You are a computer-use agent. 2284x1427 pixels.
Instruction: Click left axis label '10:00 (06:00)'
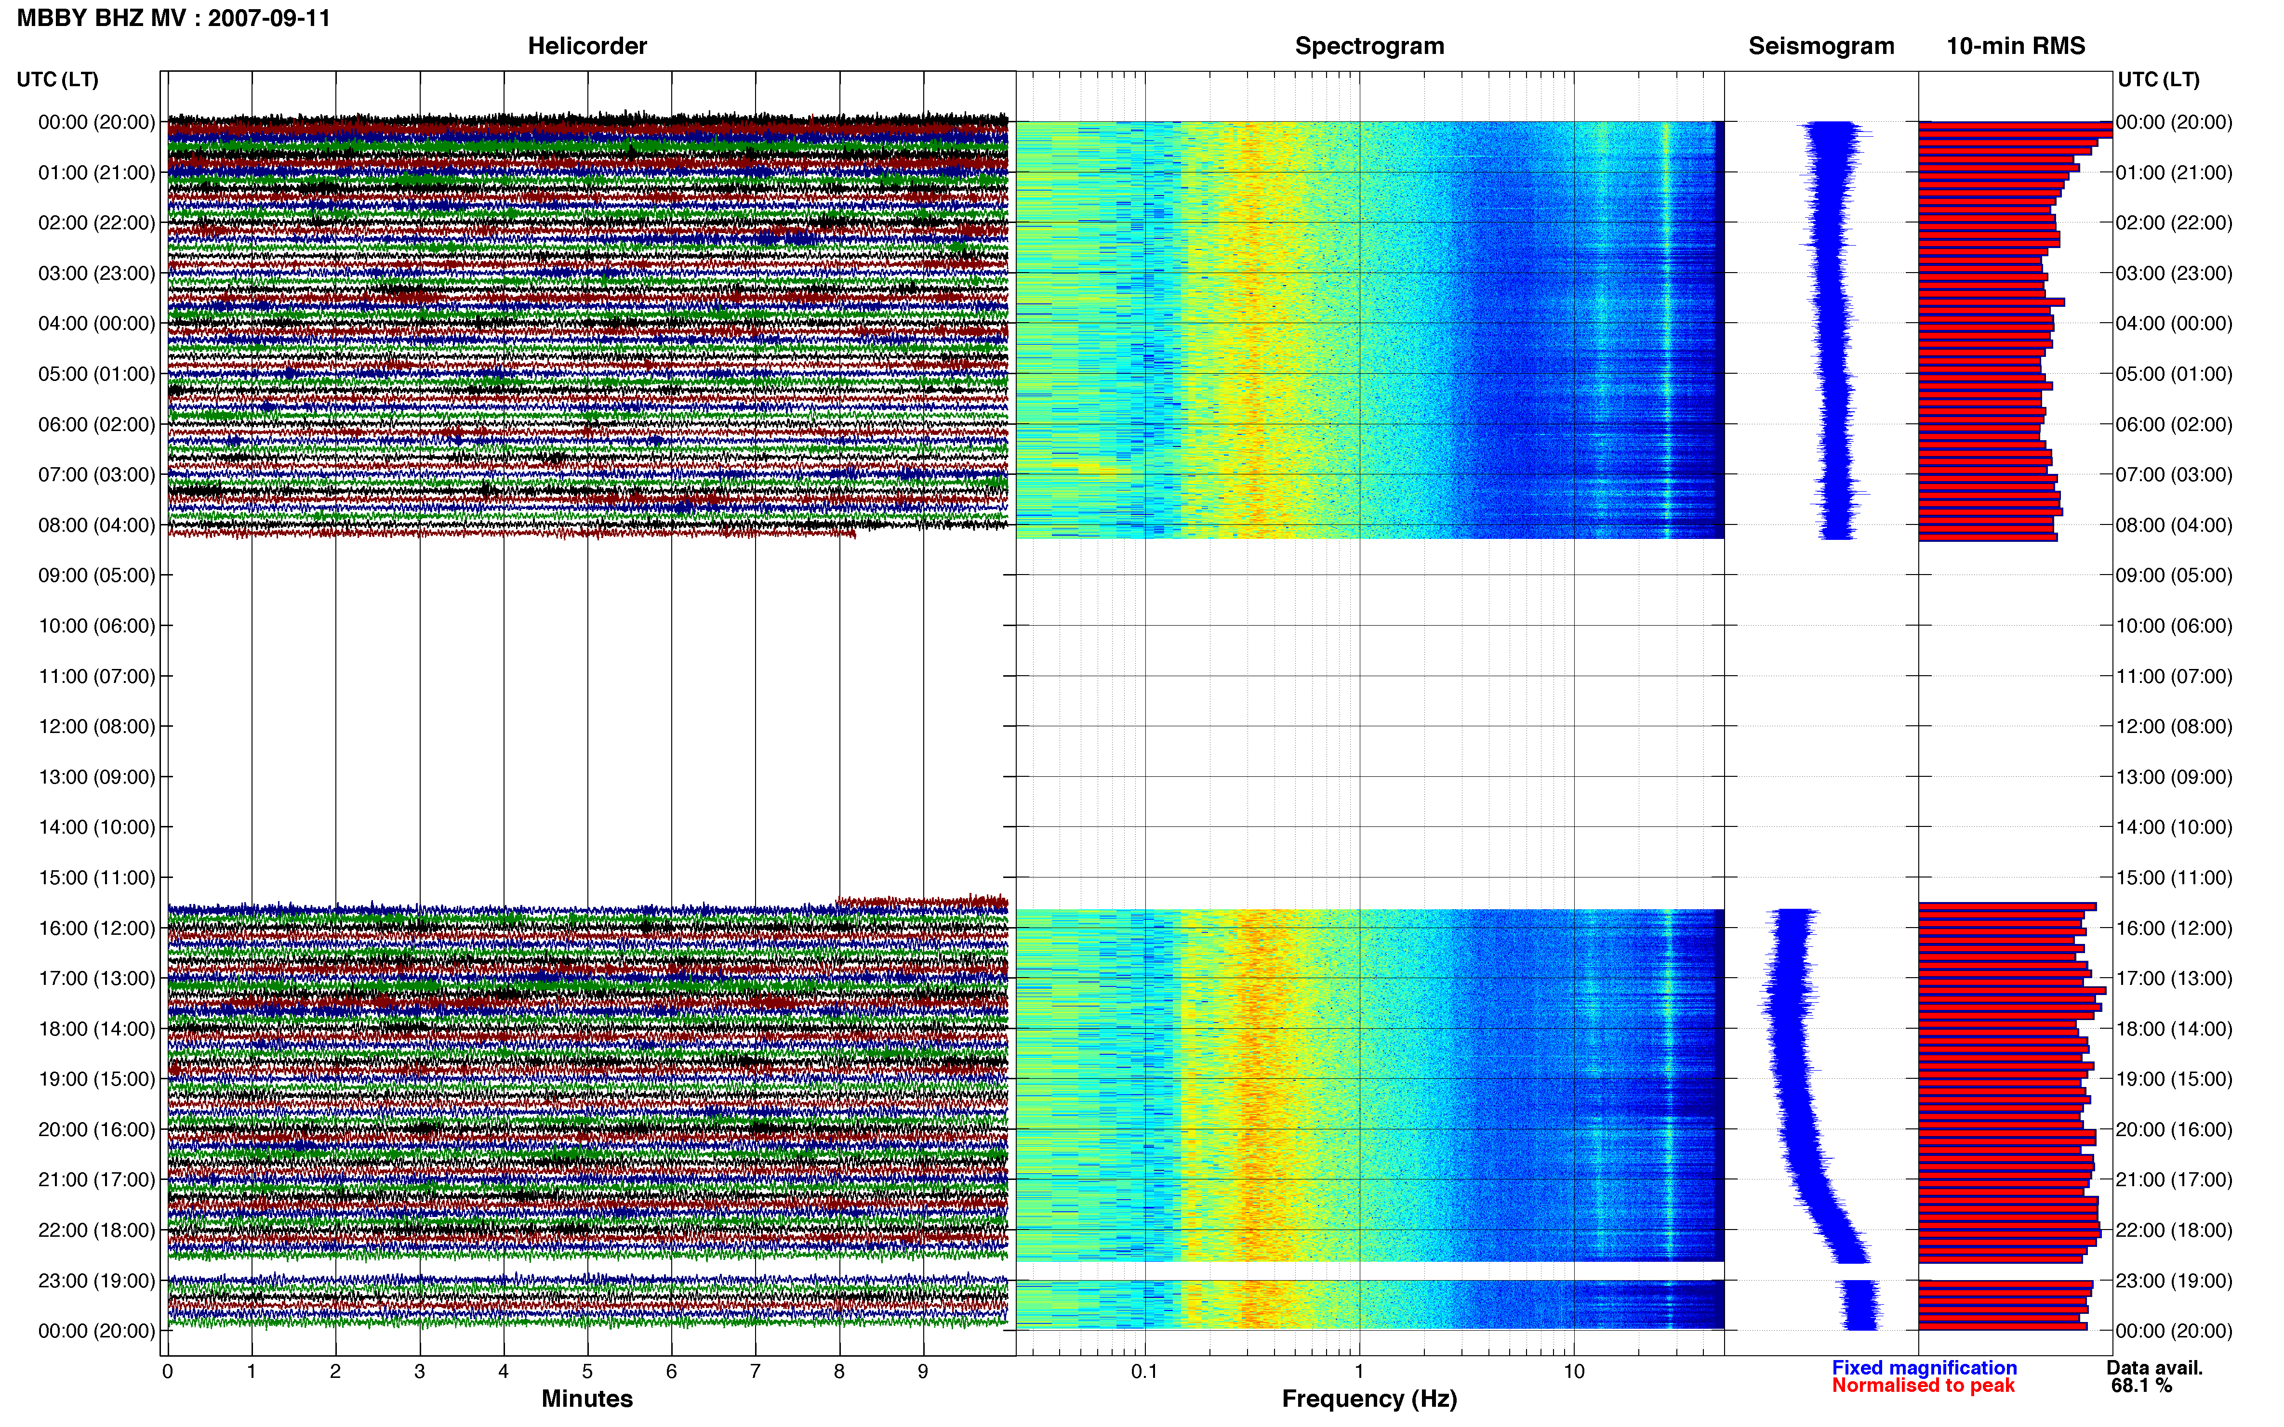coord(96,626)
